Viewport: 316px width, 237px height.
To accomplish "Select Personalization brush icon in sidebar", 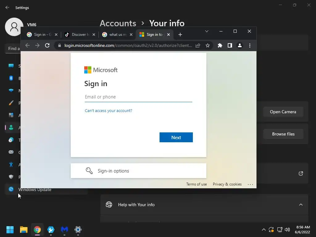I will click(x=11, y=103).
